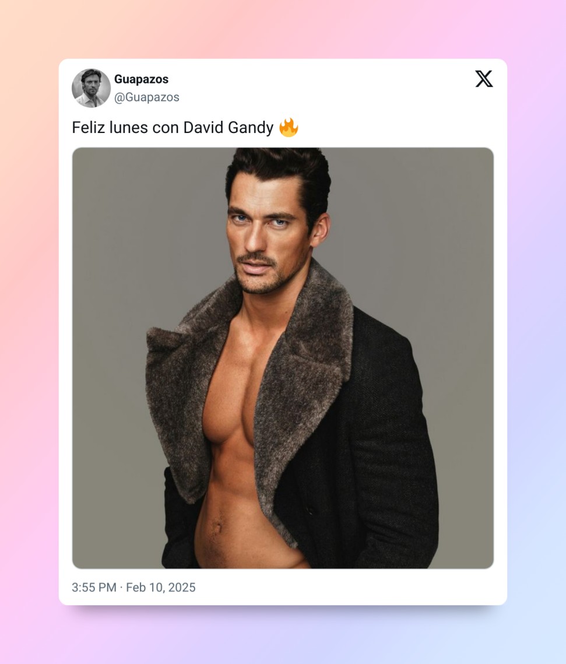Click the name 'David Gandy' in the tweet

(x=228, y=128)
